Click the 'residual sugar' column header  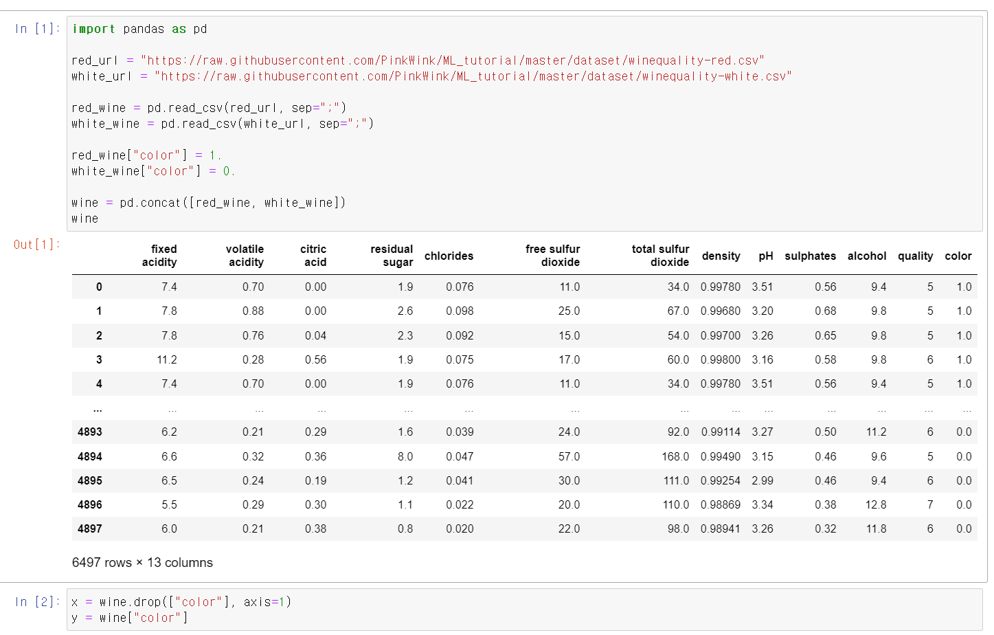pyautogui.click(x=392, y=256)
